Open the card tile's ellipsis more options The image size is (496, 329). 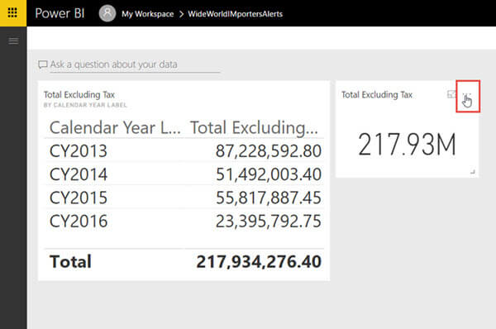[467, 94]
